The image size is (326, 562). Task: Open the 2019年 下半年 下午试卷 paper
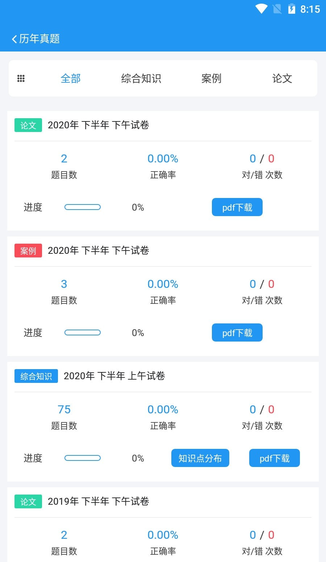click(99, 501)
